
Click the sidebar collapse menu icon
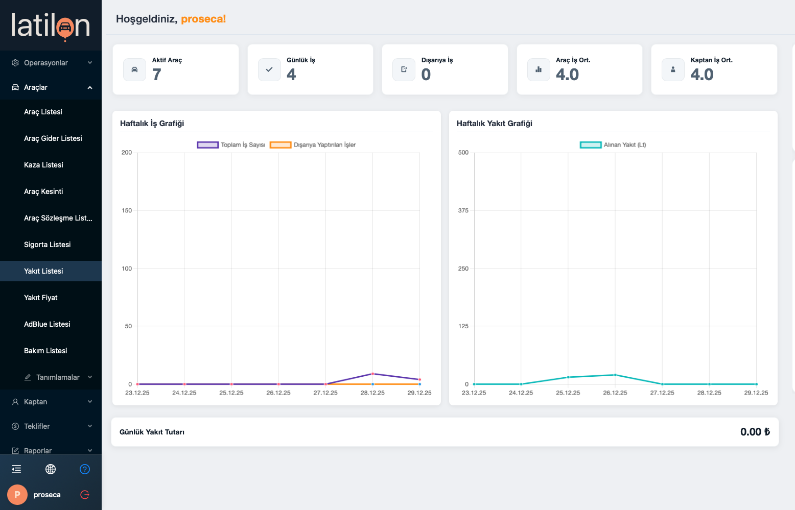coord(16,469)
